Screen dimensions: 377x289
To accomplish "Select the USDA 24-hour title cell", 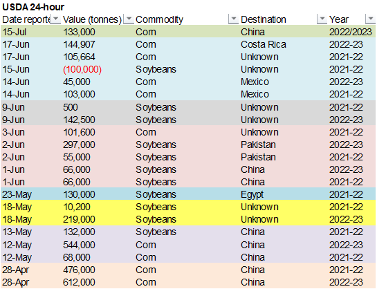I will pyautogui.click(x=33, y=7).
